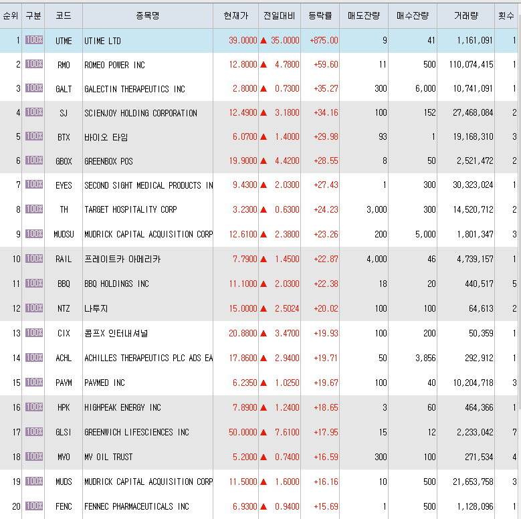Click the 100% badge in TH row

coord(34,209)
